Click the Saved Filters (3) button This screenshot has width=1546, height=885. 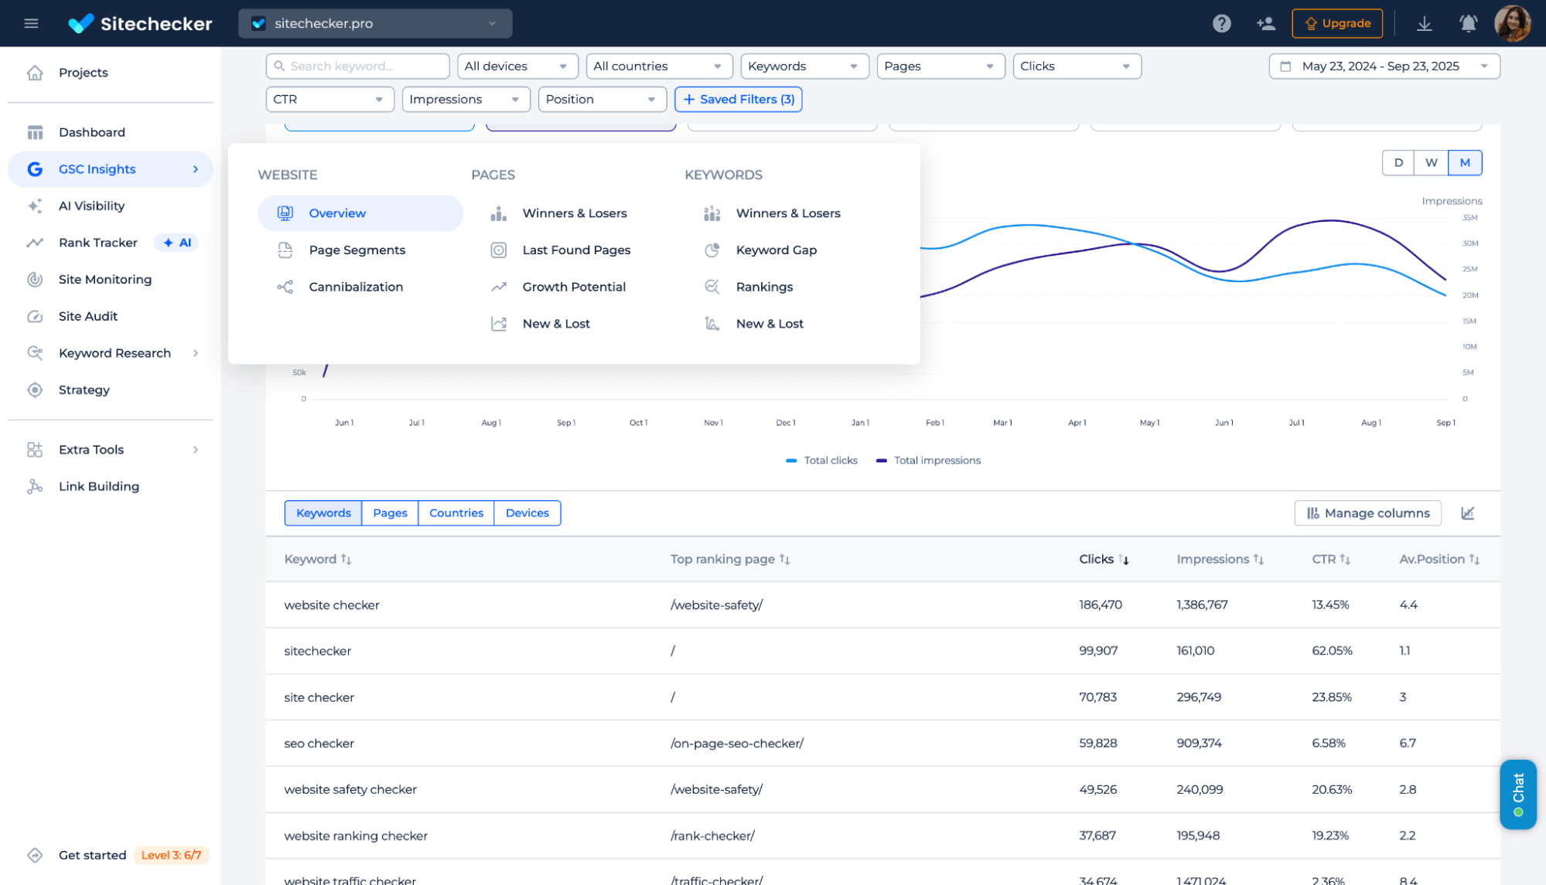pos(738,99)
